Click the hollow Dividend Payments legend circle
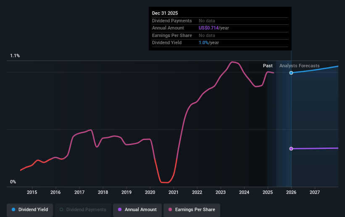This screenshot has width=345, height=217. pos(61,209)
